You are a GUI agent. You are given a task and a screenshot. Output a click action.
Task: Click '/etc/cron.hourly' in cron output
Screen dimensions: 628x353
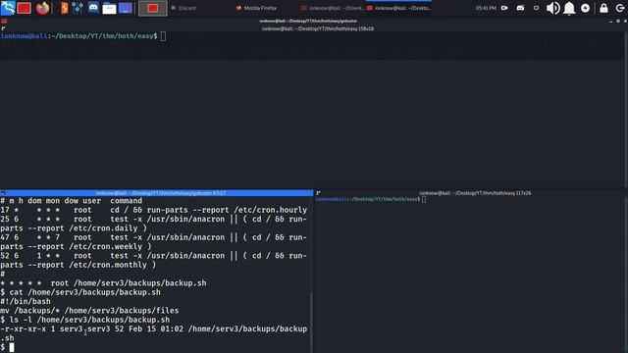tap(271, 210)
